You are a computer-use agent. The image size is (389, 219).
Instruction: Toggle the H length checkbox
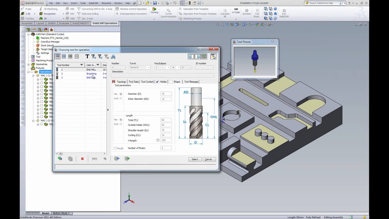pos(158,140)
